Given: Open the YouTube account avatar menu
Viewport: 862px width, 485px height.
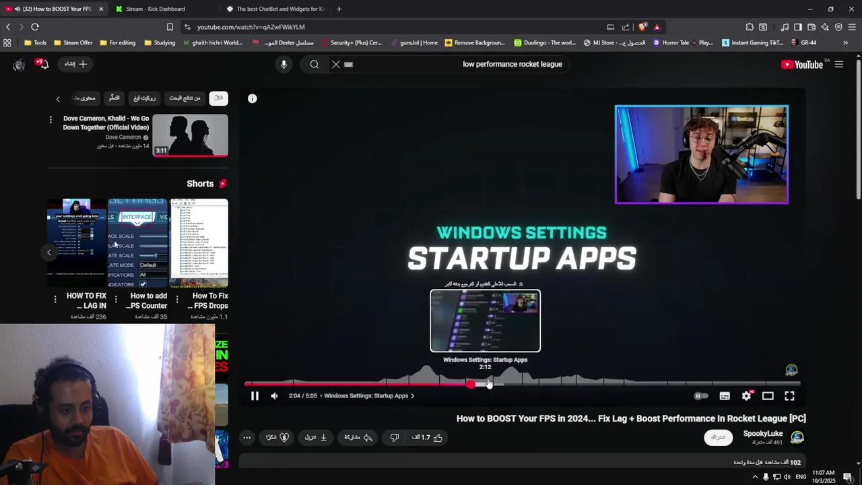Looking at the screenshot, I should [19, 65].
